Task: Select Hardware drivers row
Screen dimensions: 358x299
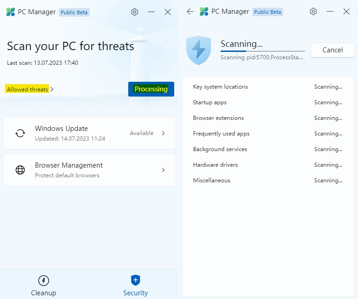Action: click(x=268, y=165)
